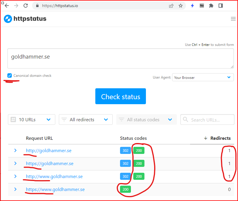Image resolution: width=238 pixels, height=201 pixels.
Task: Click the httpstatus logo icon
Action: click(8, 19)
